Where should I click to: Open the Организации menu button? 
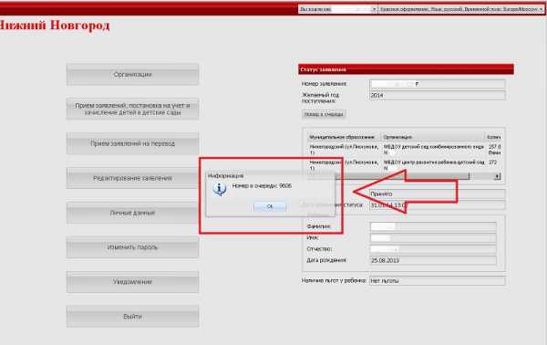[132, 74]
